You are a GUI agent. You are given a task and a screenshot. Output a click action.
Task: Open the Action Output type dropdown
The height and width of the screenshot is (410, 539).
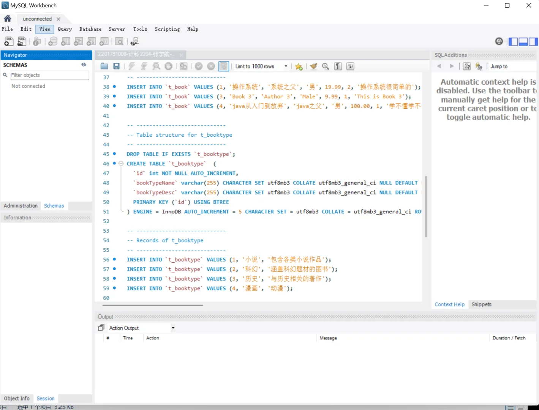(x=142, y=328)
